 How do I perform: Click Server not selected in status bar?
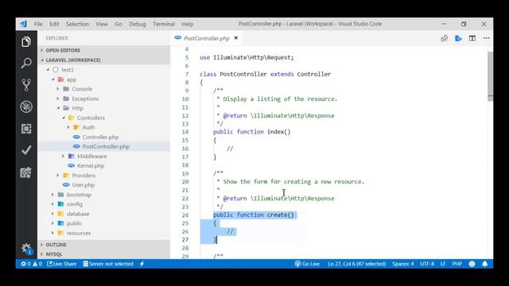click(x=108, y=264)
